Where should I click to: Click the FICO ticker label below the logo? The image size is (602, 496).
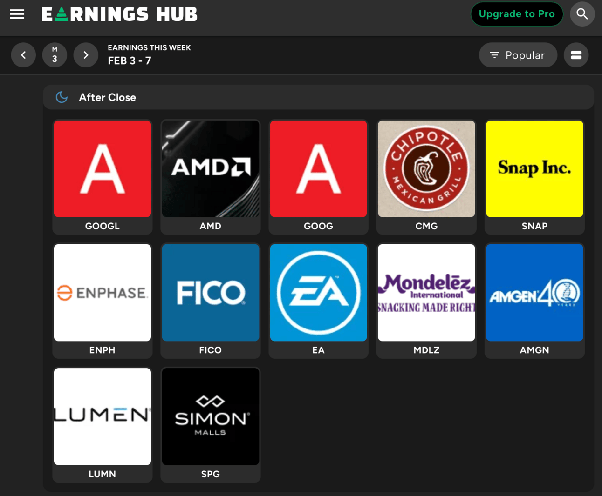tap(211, 350)
